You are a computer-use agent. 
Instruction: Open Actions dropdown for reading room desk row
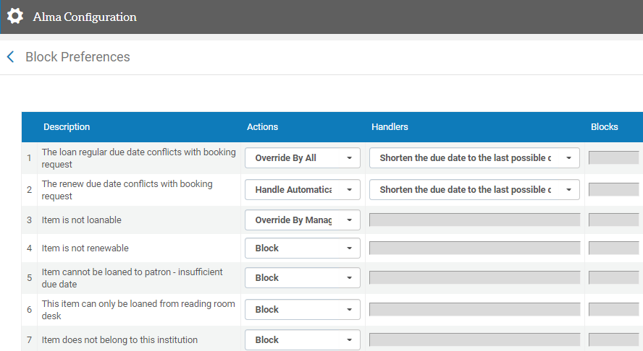(303, 310)
